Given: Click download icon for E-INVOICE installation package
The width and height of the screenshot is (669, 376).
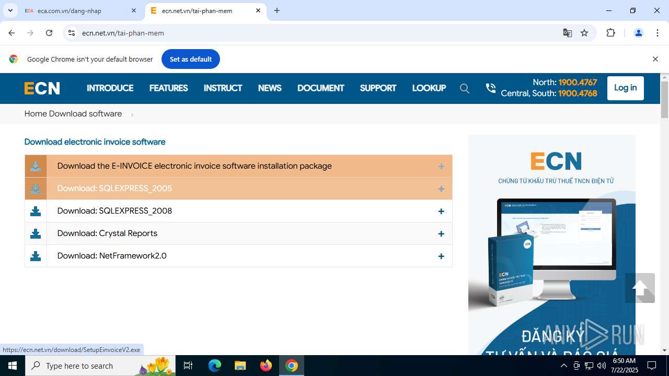Looking at the screenshot, I should click(x=36, y=166).
